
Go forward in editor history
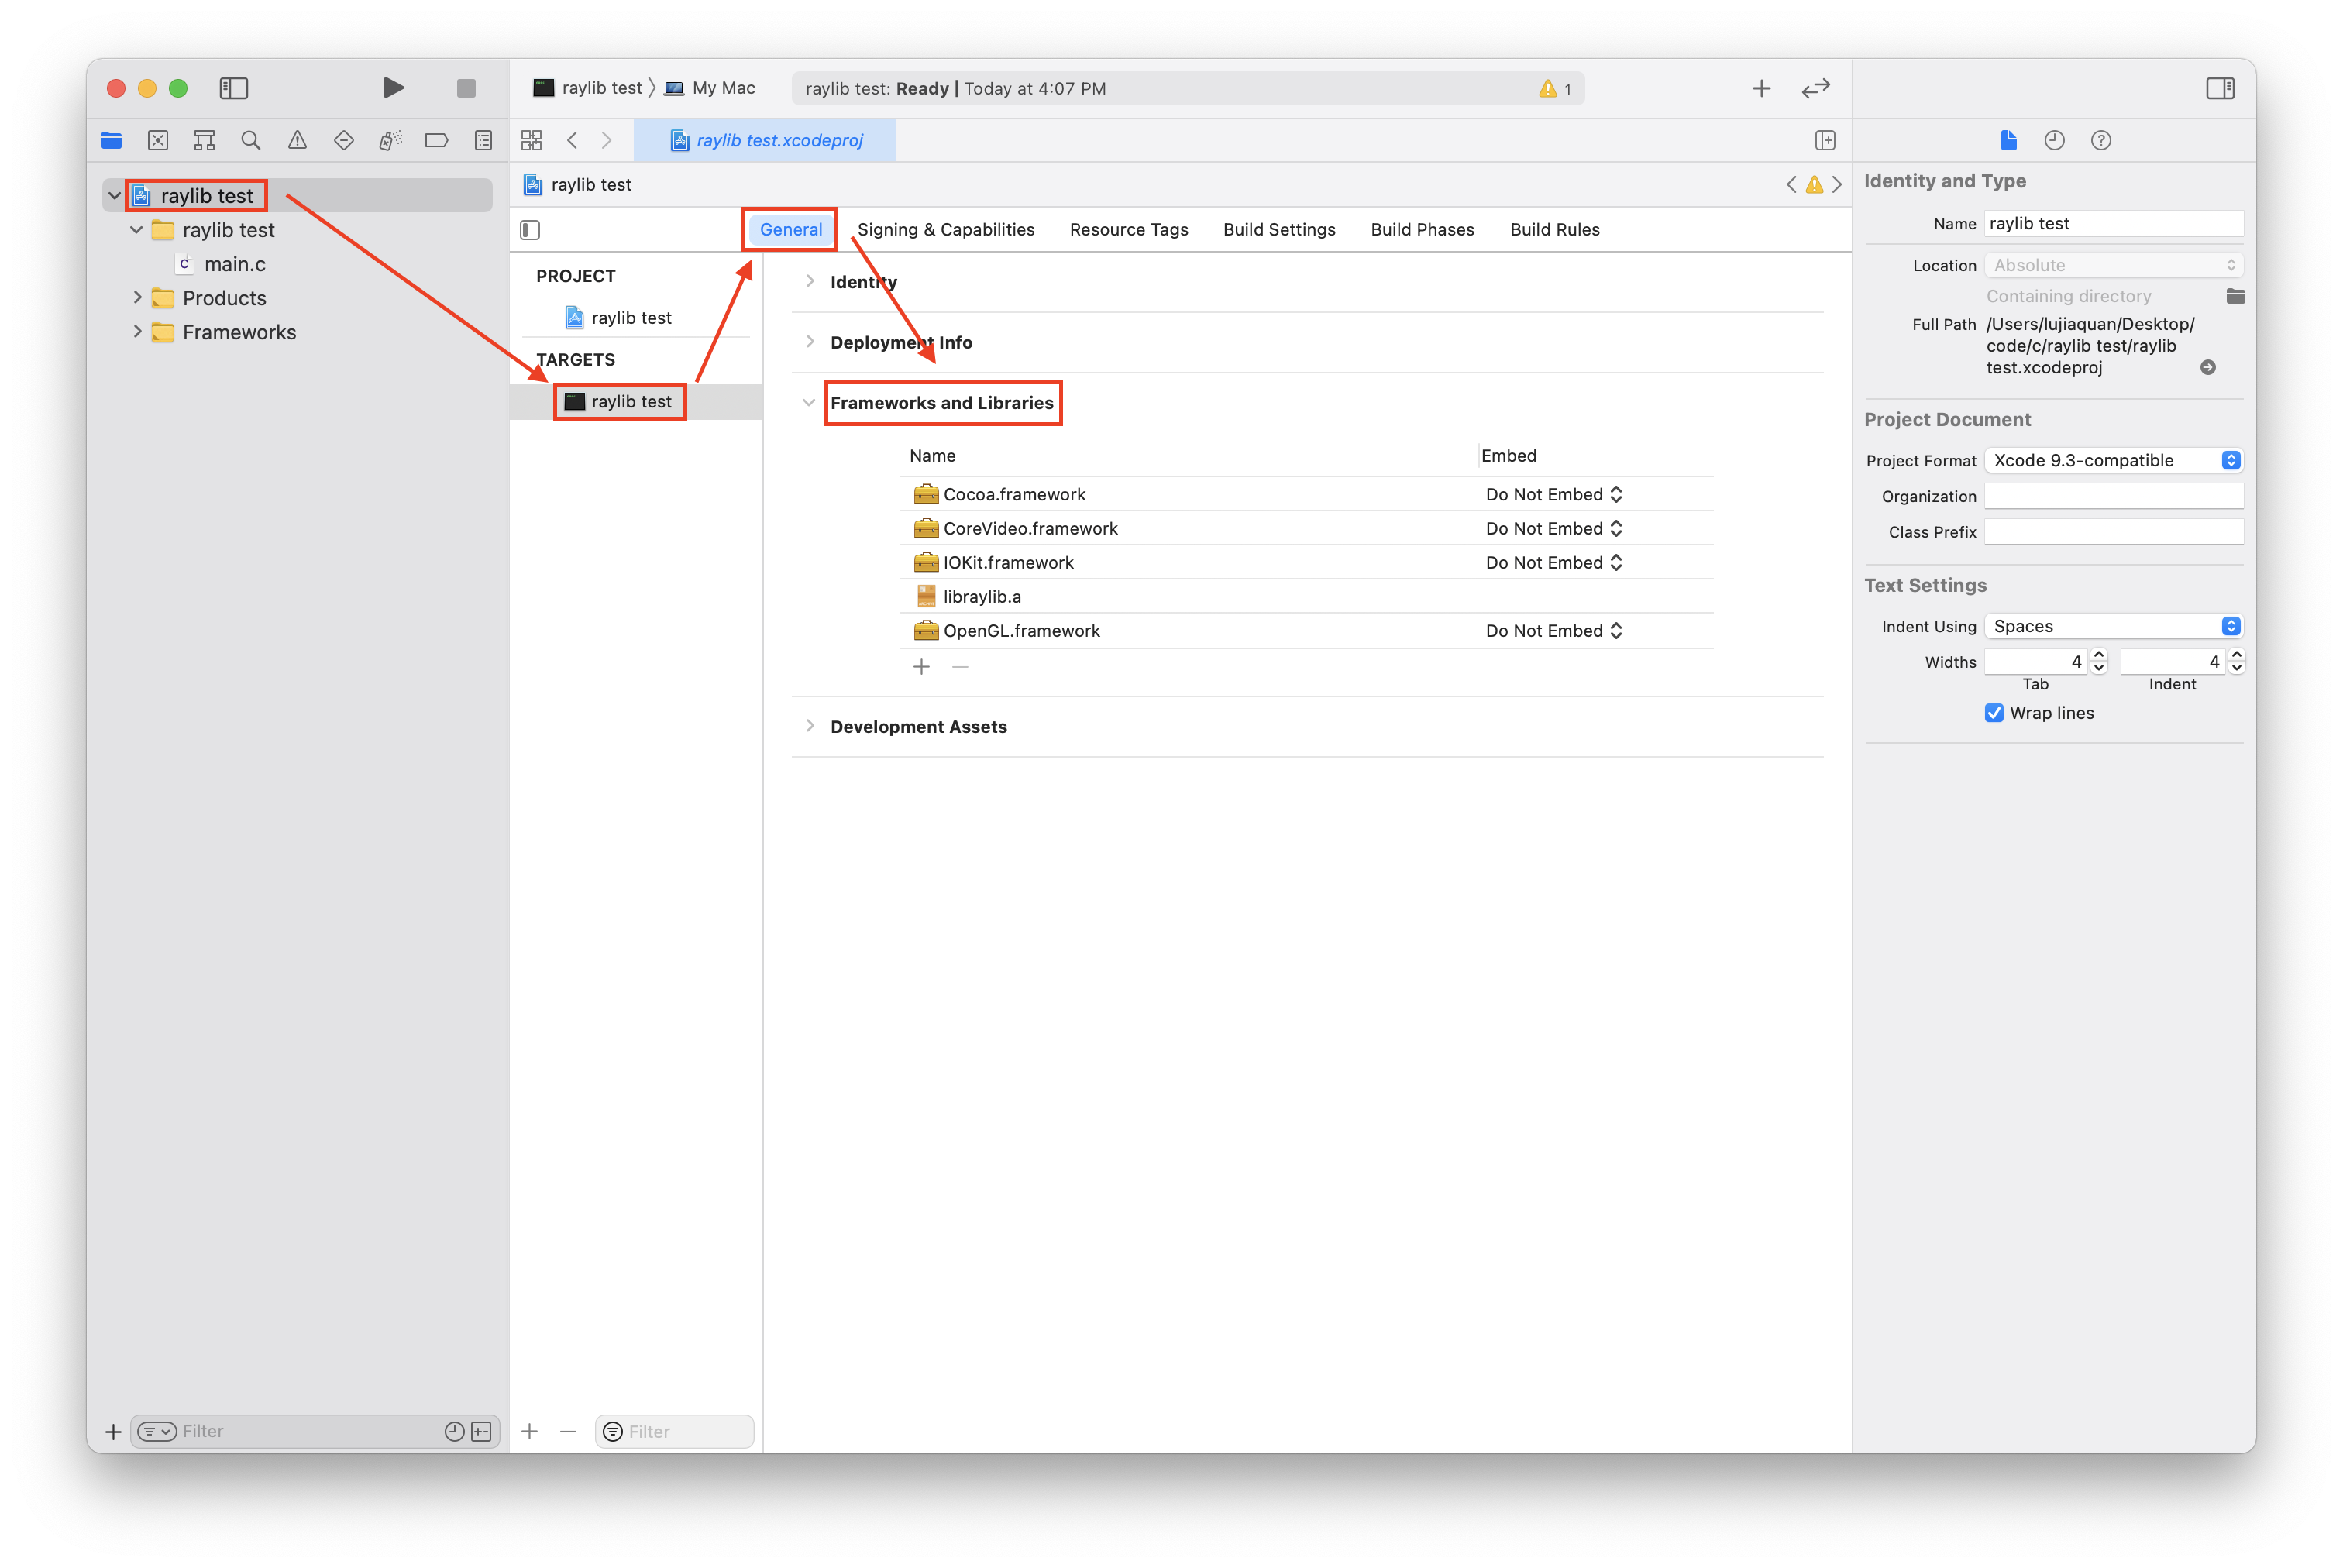tap(607, 140)
